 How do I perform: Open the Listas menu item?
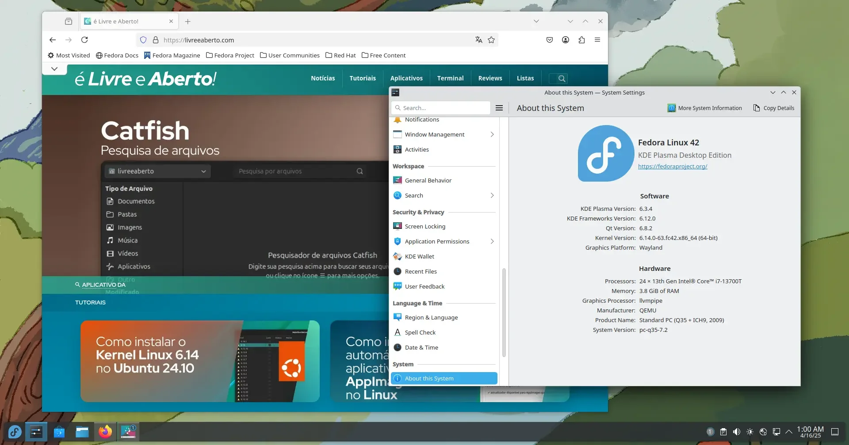point(525,78)
